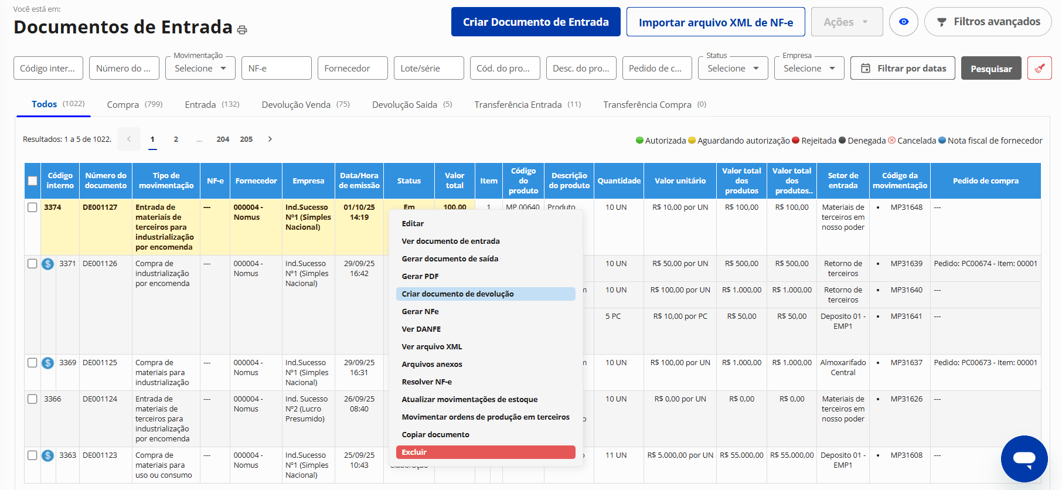Image resolution: width=1062 pixels, height=490 pixels.
Task: Click the dollar icon on row 3371
Action: tap(48, 264)
